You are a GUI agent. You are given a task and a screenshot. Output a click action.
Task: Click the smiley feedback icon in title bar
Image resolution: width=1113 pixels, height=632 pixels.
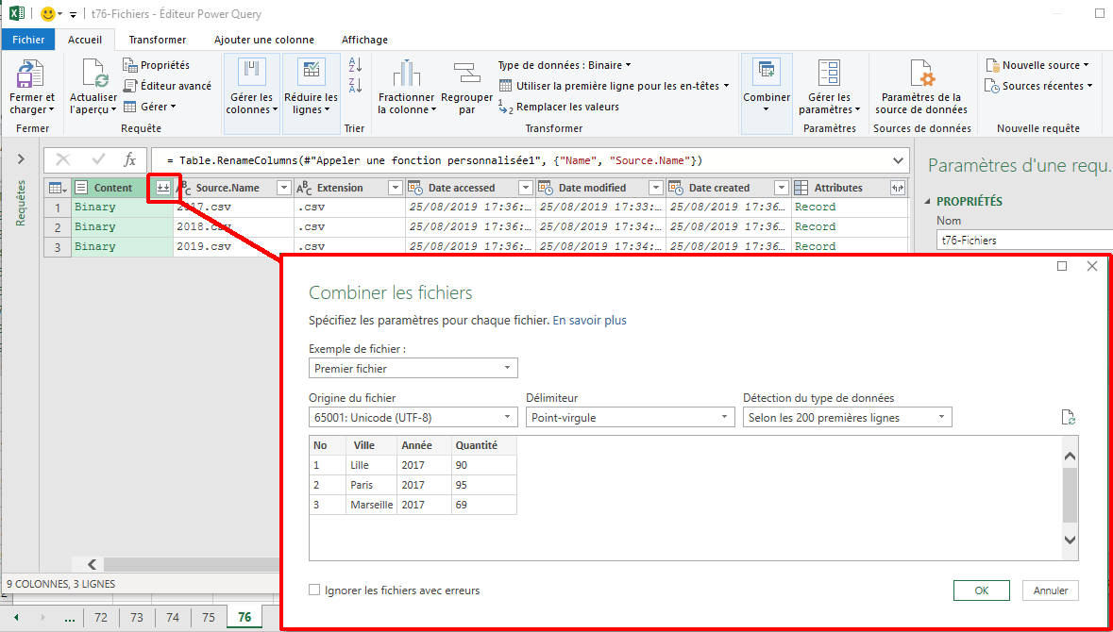pos(49,13)
